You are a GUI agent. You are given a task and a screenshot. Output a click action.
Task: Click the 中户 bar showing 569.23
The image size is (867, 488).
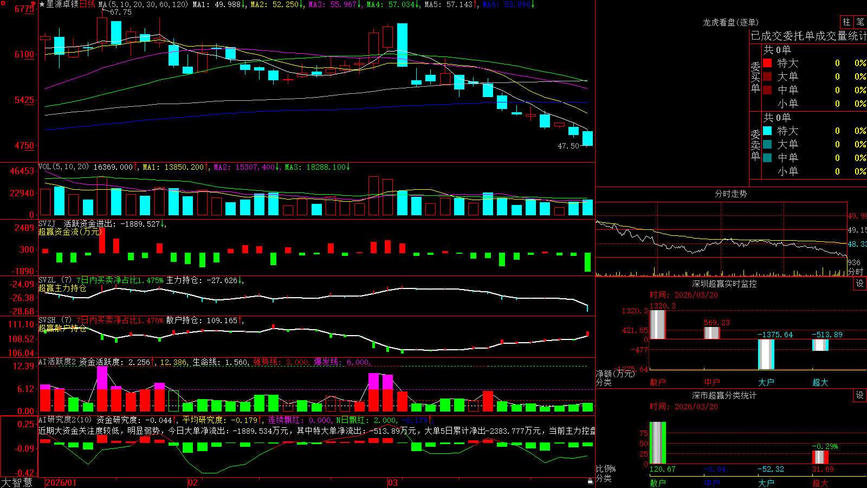click(711, 333)
